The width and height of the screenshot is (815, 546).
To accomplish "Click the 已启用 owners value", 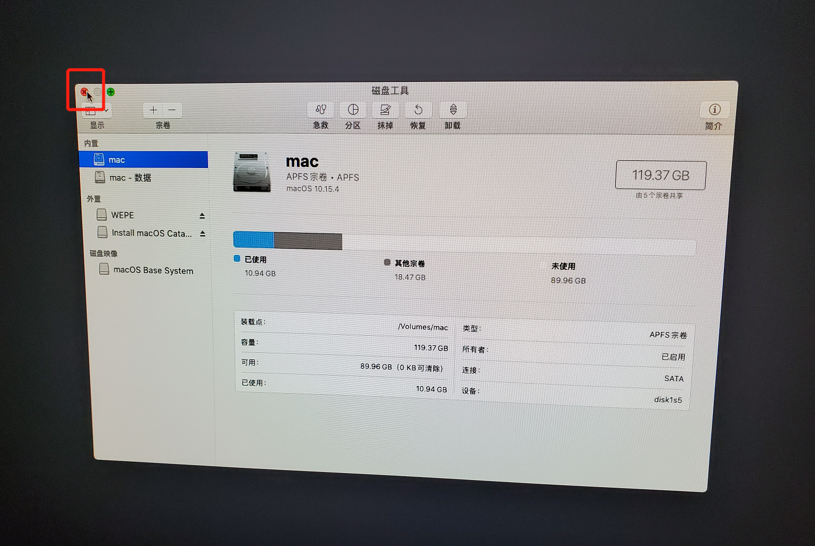I will [x=673, y=357].
